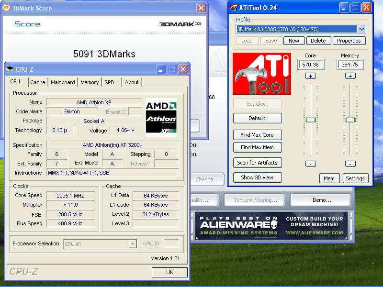
Task: Click Show 3D View button
Action: coord(257,177)
